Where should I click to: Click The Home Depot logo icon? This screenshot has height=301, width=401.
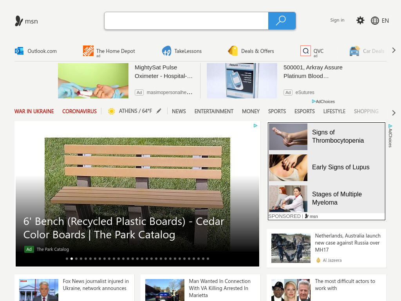coord(88,51)
